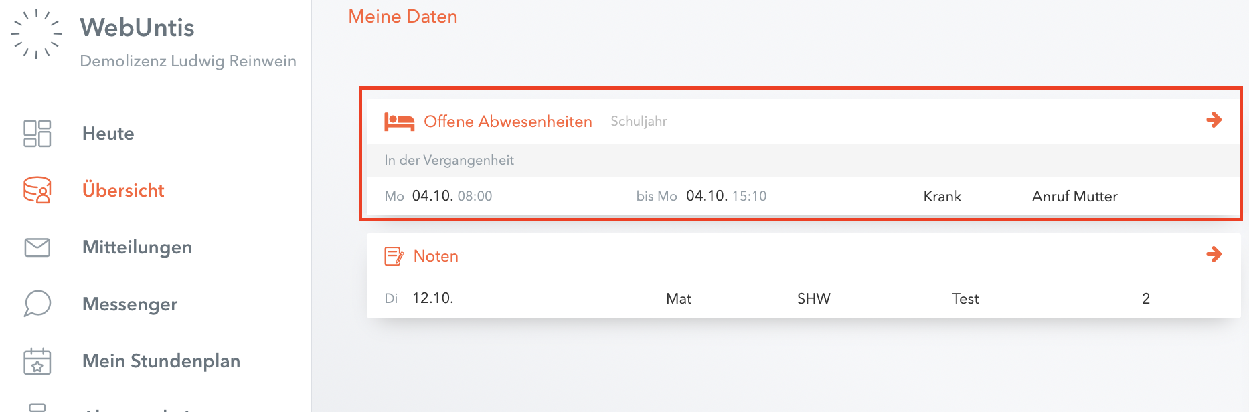The height and width of the screenshot is (412, 1249).
Task: Click the WebUntis sunburst logo icon
Action: (37, 34)
